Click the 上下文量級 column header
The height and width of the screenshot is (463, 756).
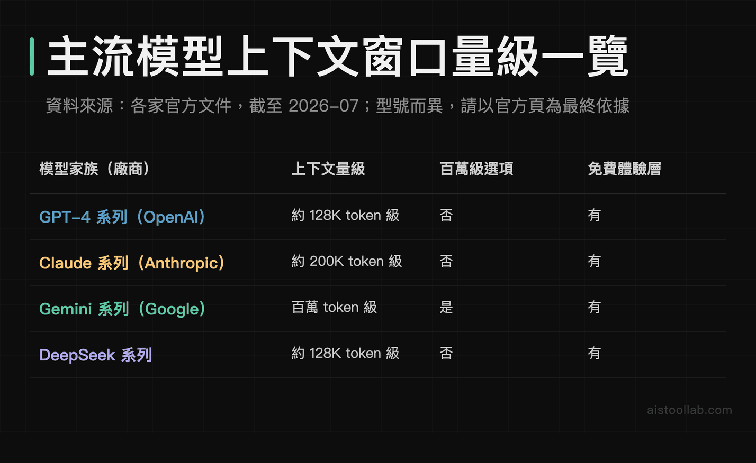(x=328, y=169)
